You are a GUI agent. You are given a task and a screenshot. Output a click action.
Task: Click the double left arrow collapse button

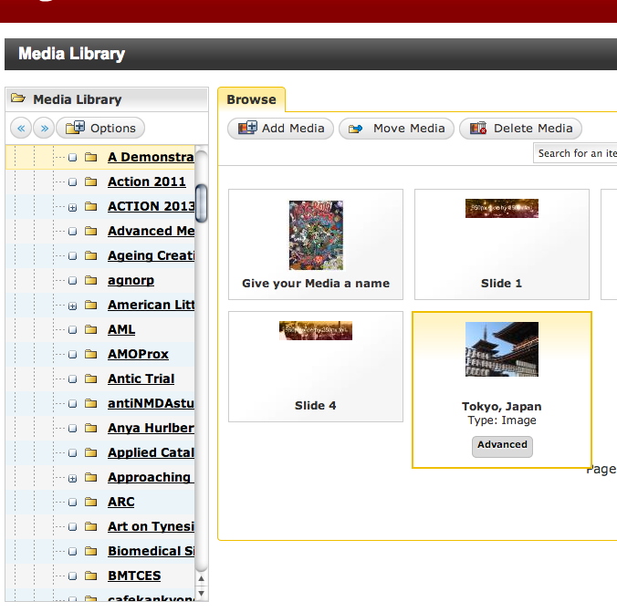tap(20, 128)
